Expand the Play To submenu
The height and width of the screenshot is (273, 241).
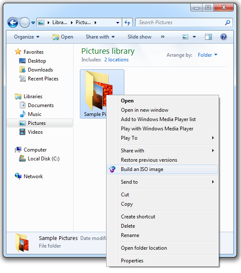(163, 138)
